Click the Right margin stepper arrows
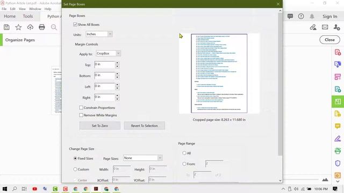Viewport: 344px width, 193px height. coord(117,98)
